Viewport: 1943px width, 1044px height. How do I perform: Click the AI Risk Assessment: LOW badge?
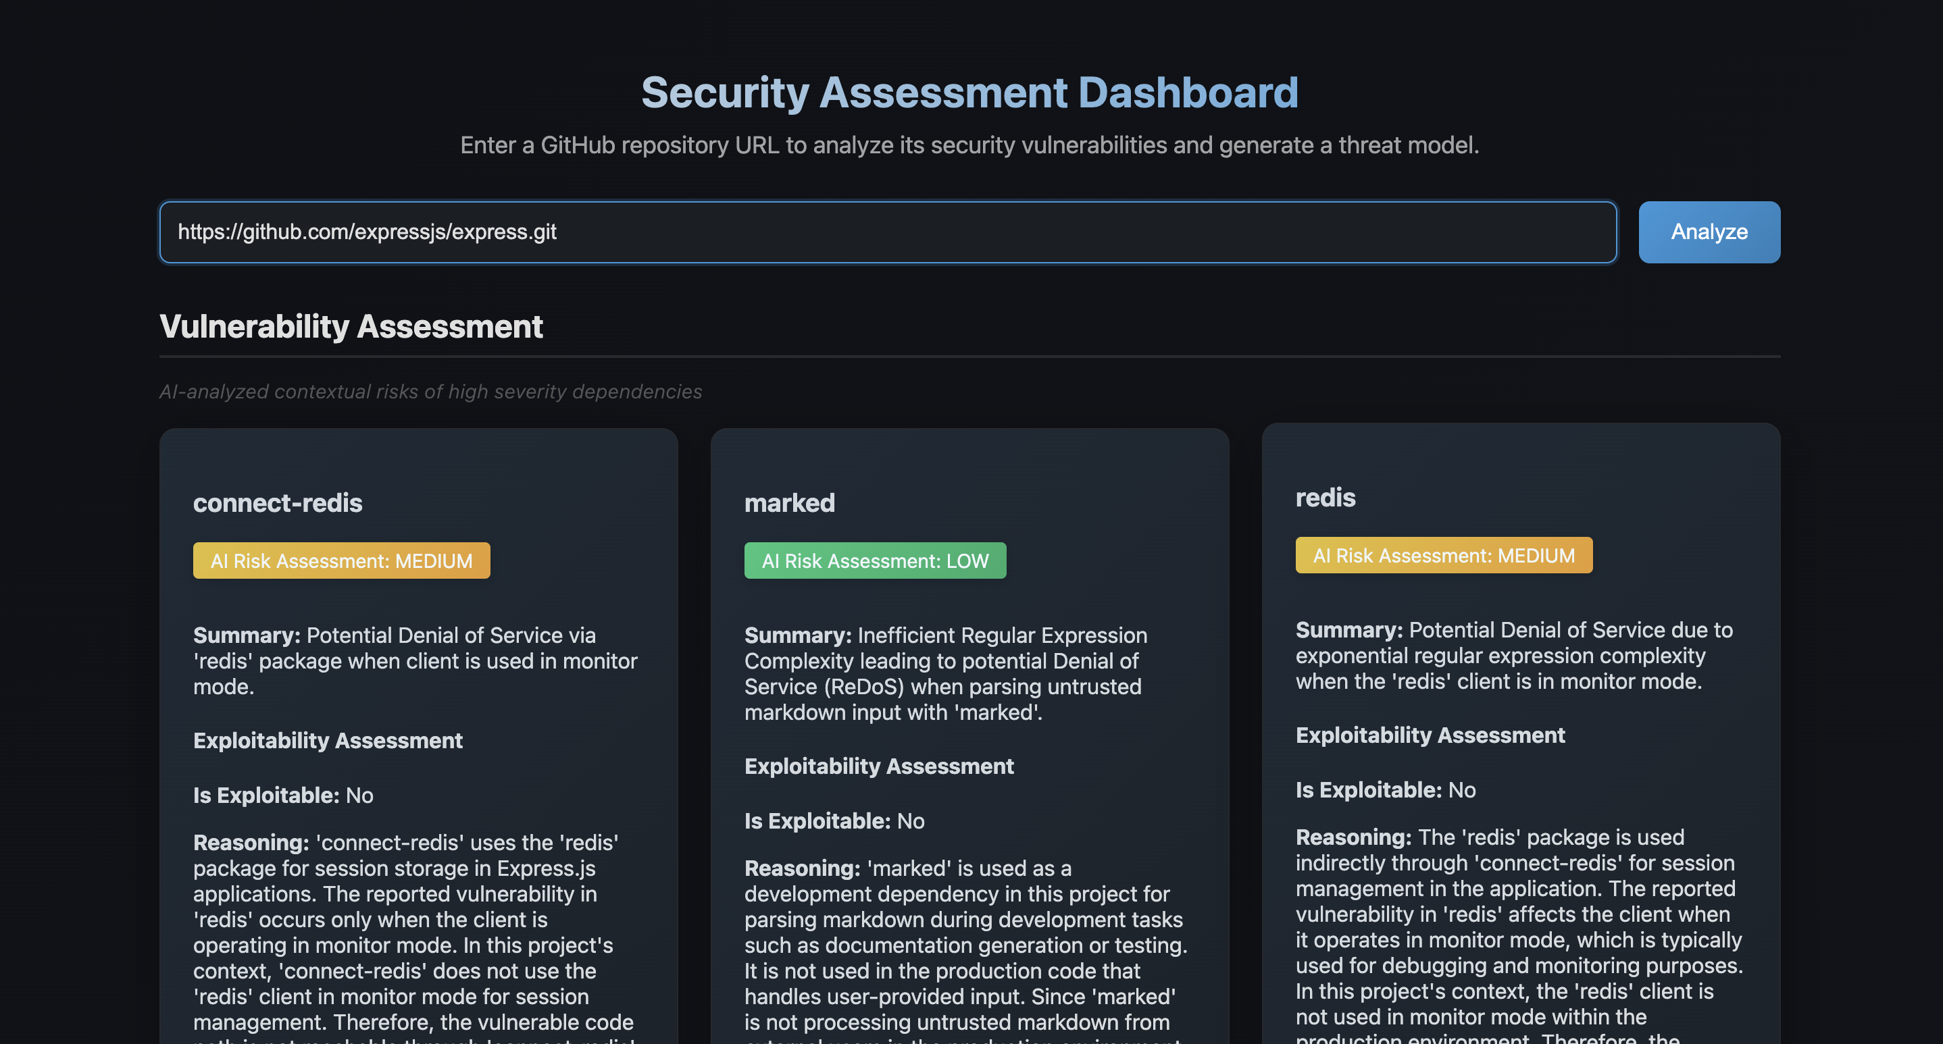(x=875, y=560)
